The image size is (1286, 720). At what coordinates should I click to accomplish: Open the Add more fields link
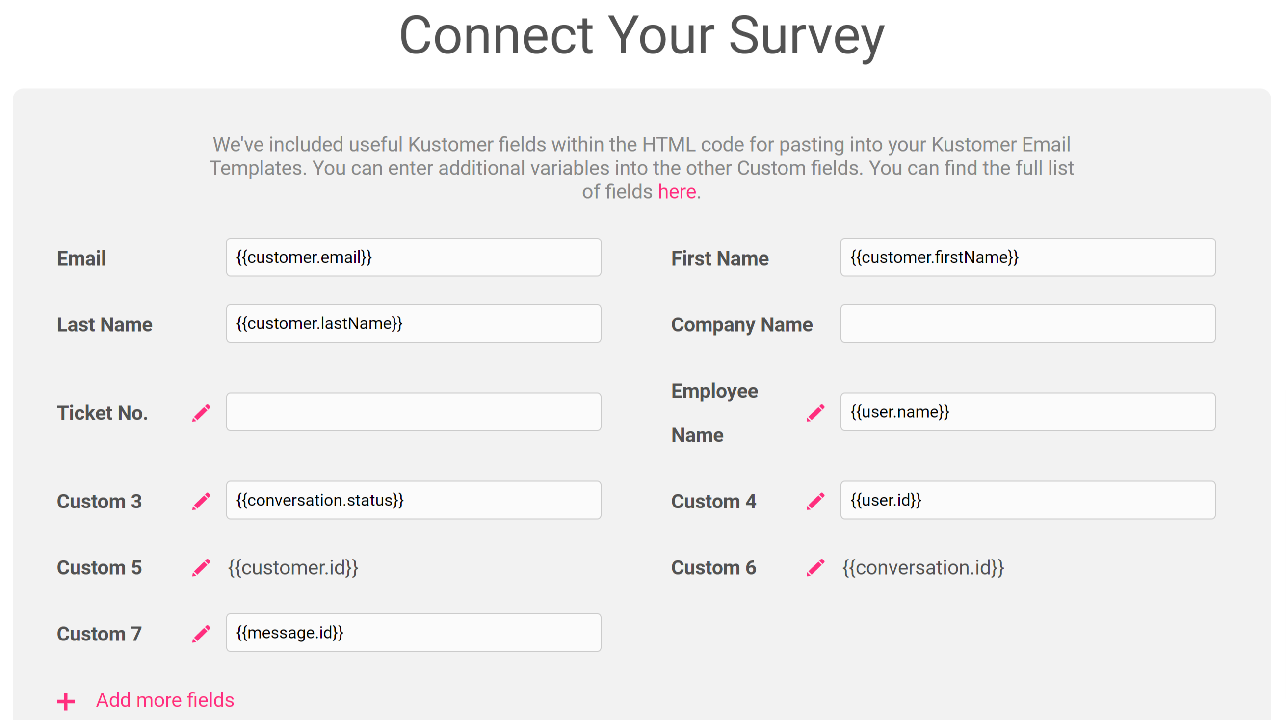pyautogui.click(x=165, y=700)
